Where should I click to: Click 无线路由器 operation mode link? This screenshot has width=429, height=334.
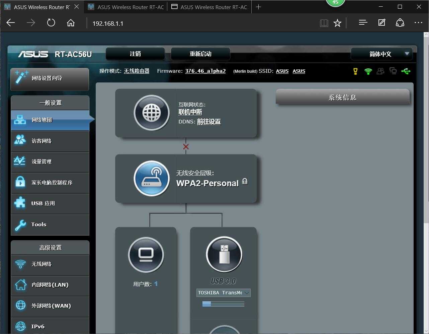(137, 71)
